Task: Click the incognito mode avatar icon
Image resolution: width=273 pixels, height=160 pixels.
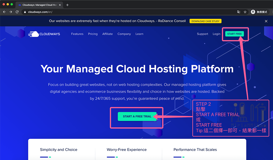Action: point(252,12)
